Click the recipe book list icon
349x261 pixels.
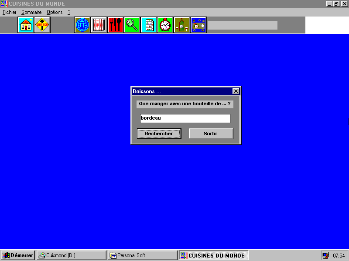click(x=99, y=25)
